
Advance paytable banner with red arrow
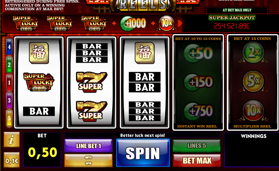tap(180, 23)
